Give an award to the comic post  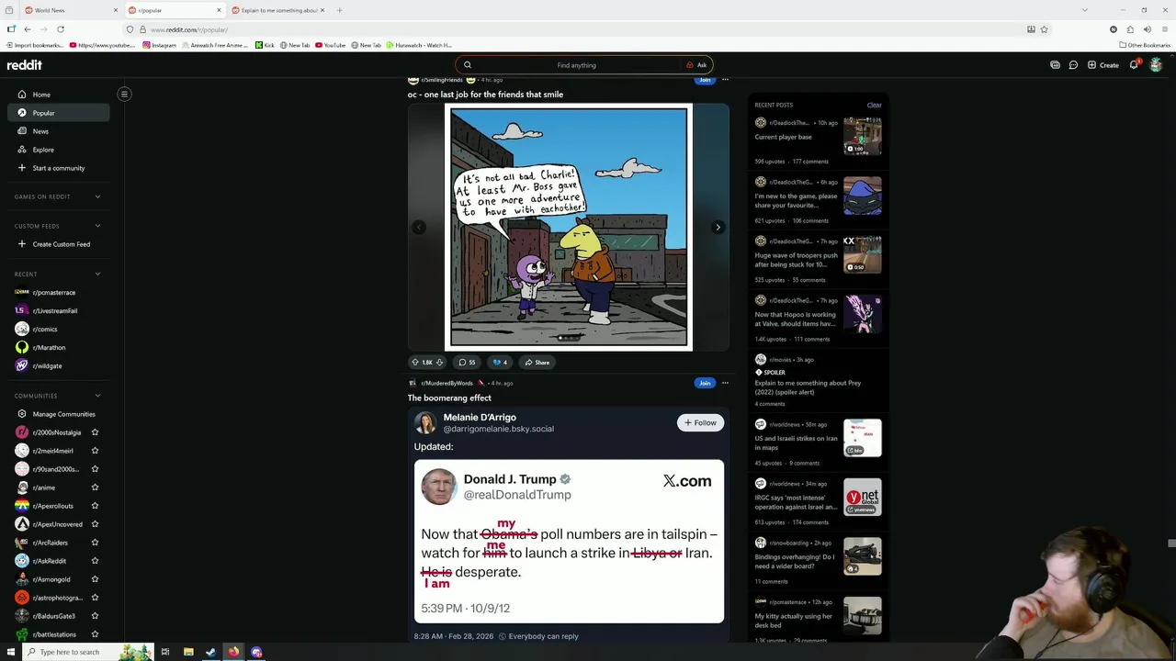(500, 362)
